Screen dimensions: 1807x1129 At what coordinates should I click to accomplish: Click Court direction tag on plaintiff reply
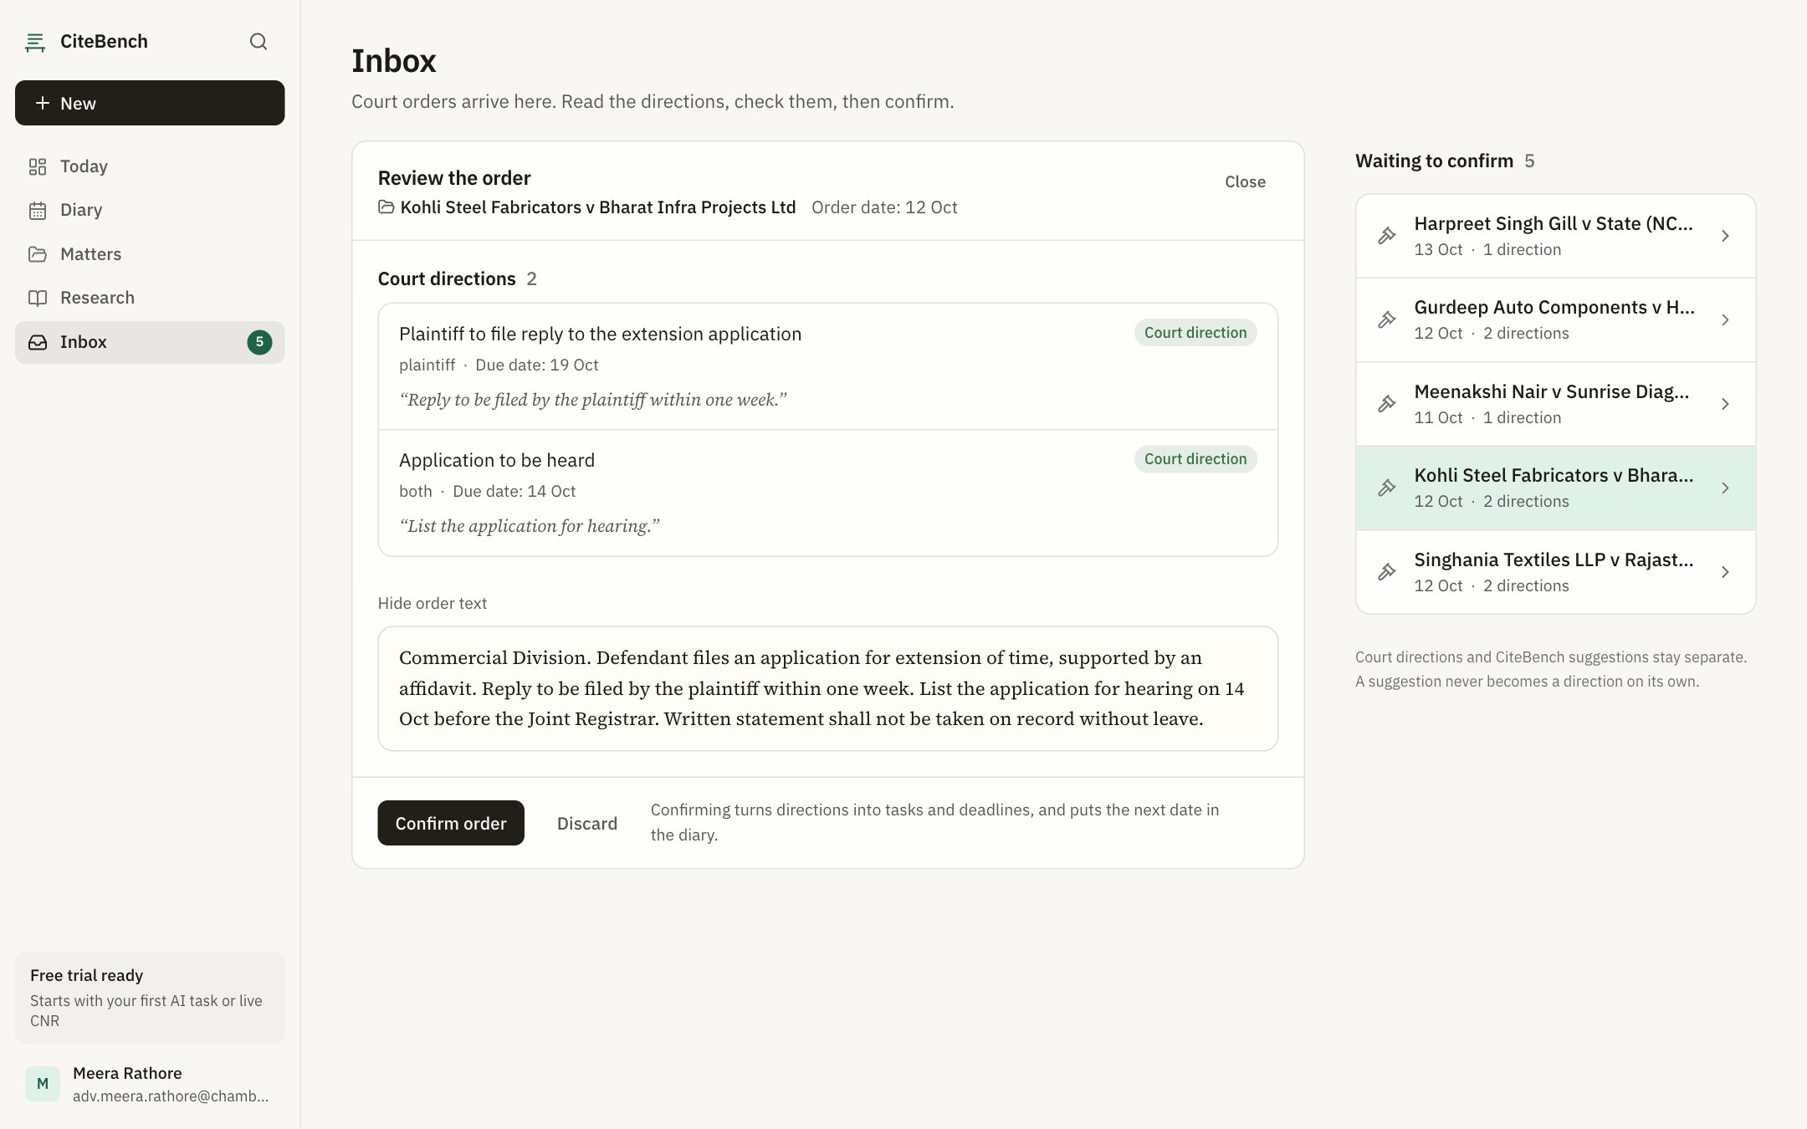tap(1195, 332)
